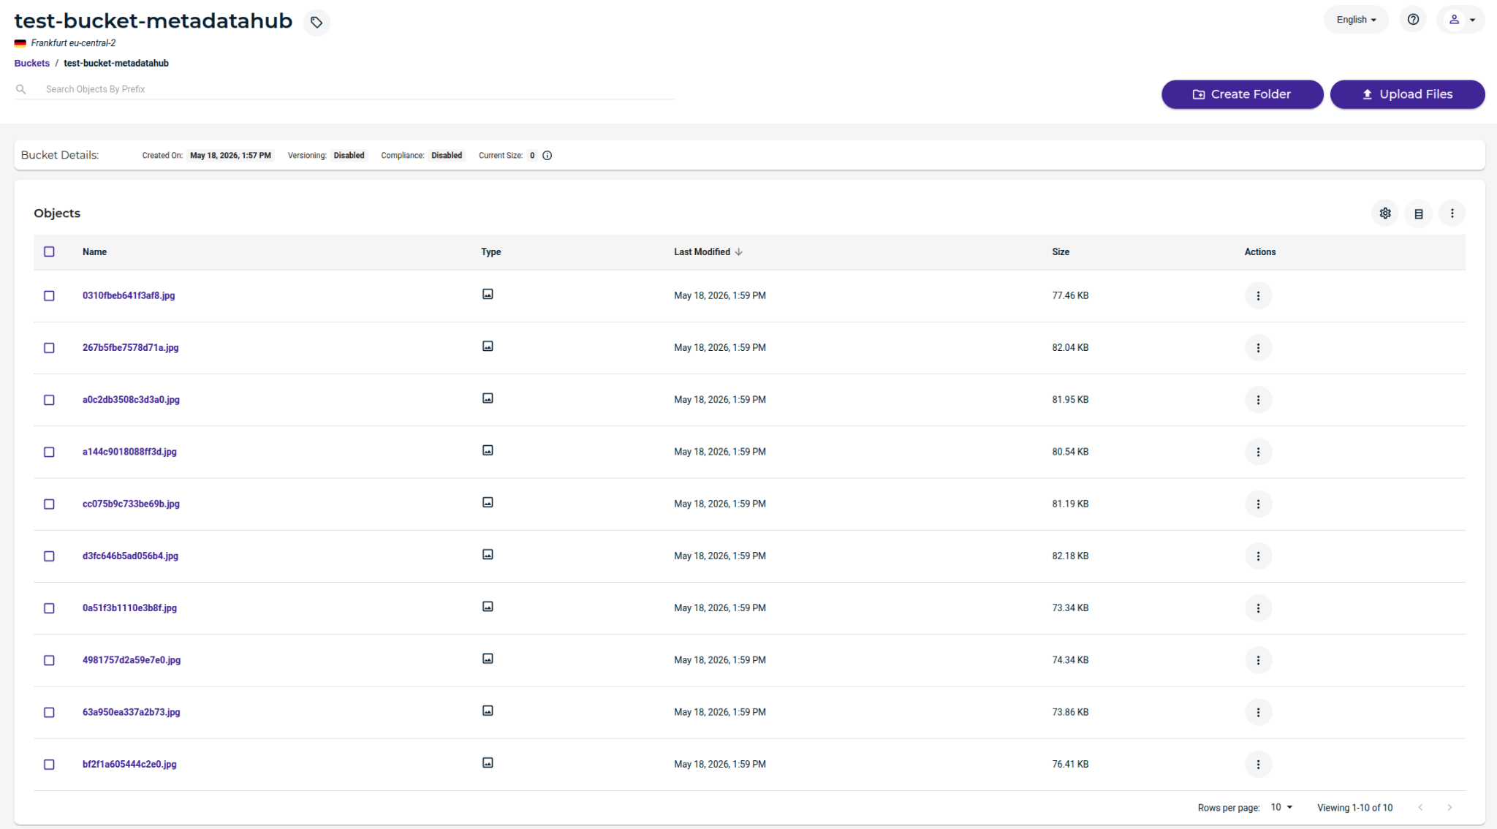1497x829 pixels.
Task: Open actions menu for d3fc646b5ad056b4.jpg
Action: (1258, 556)
